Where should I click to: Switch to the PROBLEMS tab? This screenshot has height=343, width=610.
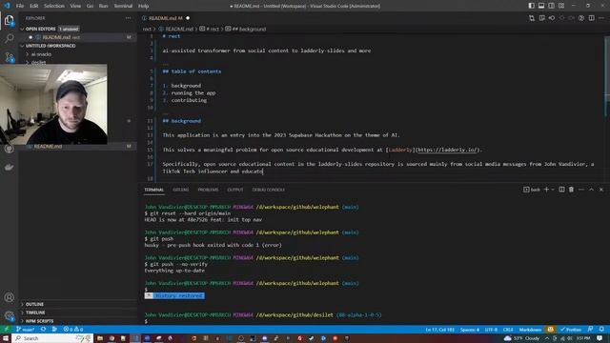click(x=208, y=190)
